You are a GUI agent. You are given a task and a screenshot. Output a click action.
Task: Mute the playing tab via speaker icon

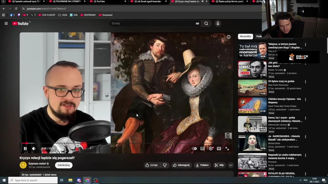[202, 2]
